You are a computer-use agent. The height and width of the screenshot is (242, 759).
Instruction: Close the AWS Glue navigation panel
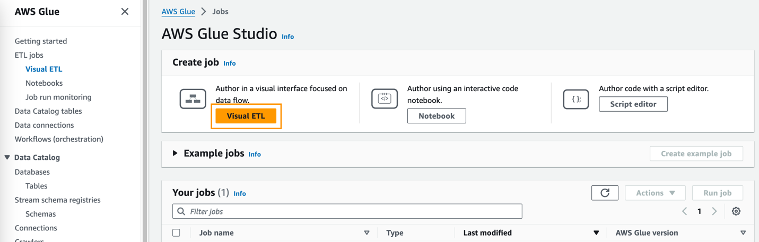click(x=125, y=12)
